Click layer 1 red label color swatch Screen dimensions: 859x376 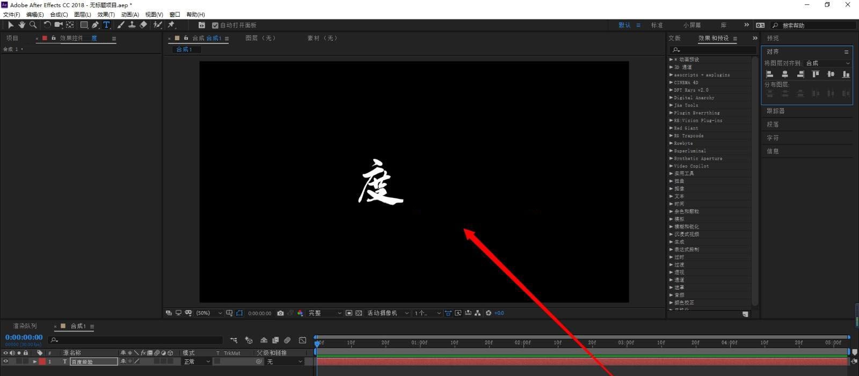pyautogui.click(x=42, y=362)
